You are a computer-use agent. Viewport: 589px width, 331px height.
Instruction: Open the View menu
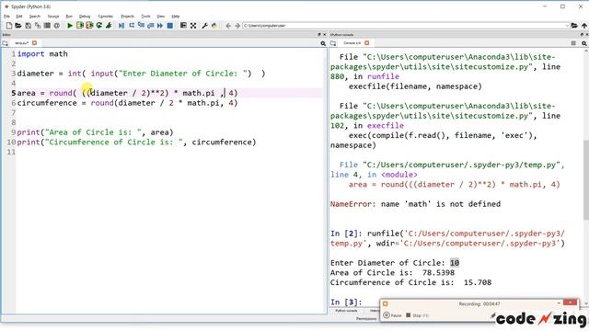161,17
